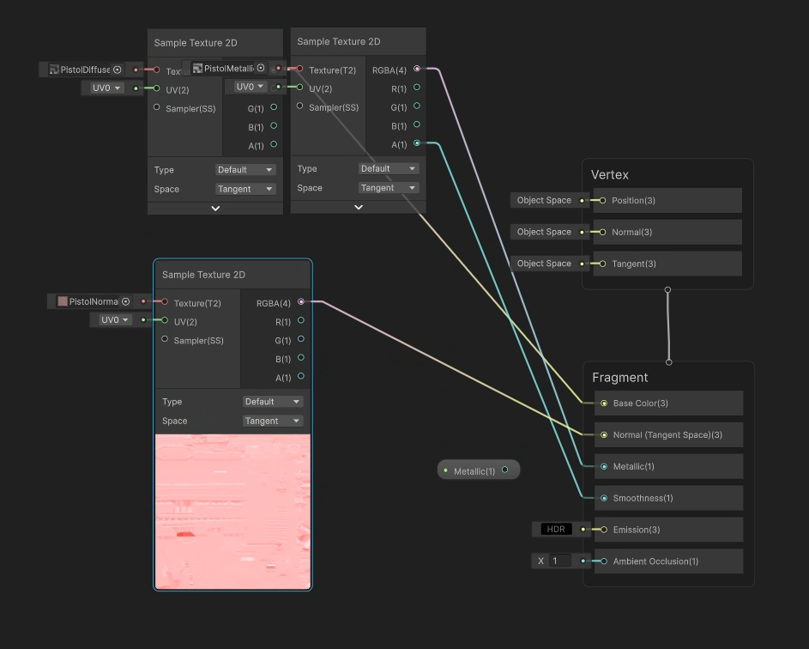Click UV(2) input port on PistolNormal node
This screenshot has height=649, width=809.
coord(165,320)
